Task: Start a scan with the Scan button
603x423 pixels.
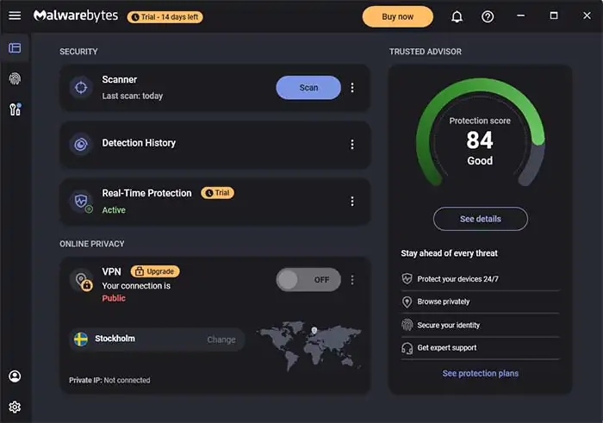Action: (308, 88)
